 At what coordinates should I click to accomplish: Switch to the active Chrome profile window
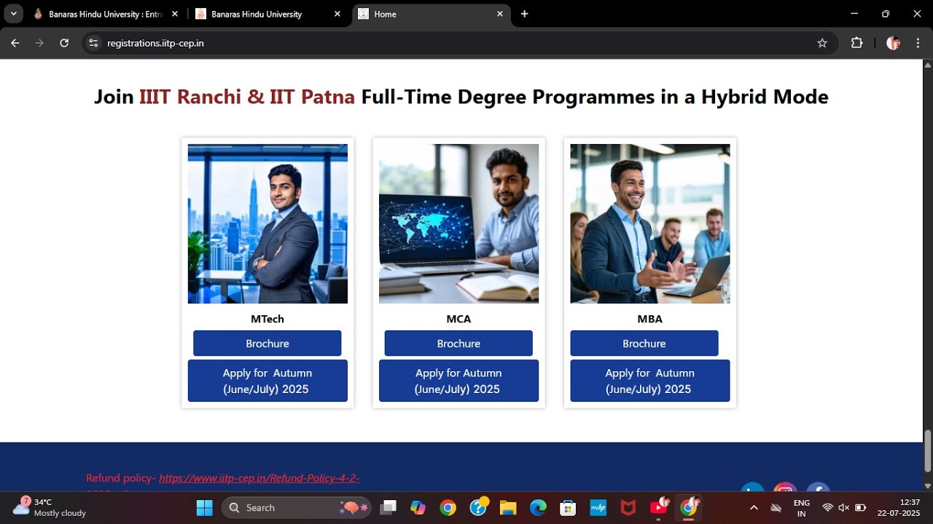click(x=689, y=507)
